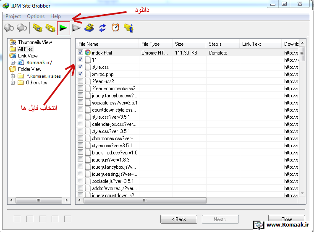Click the file icon beside style.css
The height and width of the screenshot is (232, 314).
pyautogui.click(x=88, y=67)
